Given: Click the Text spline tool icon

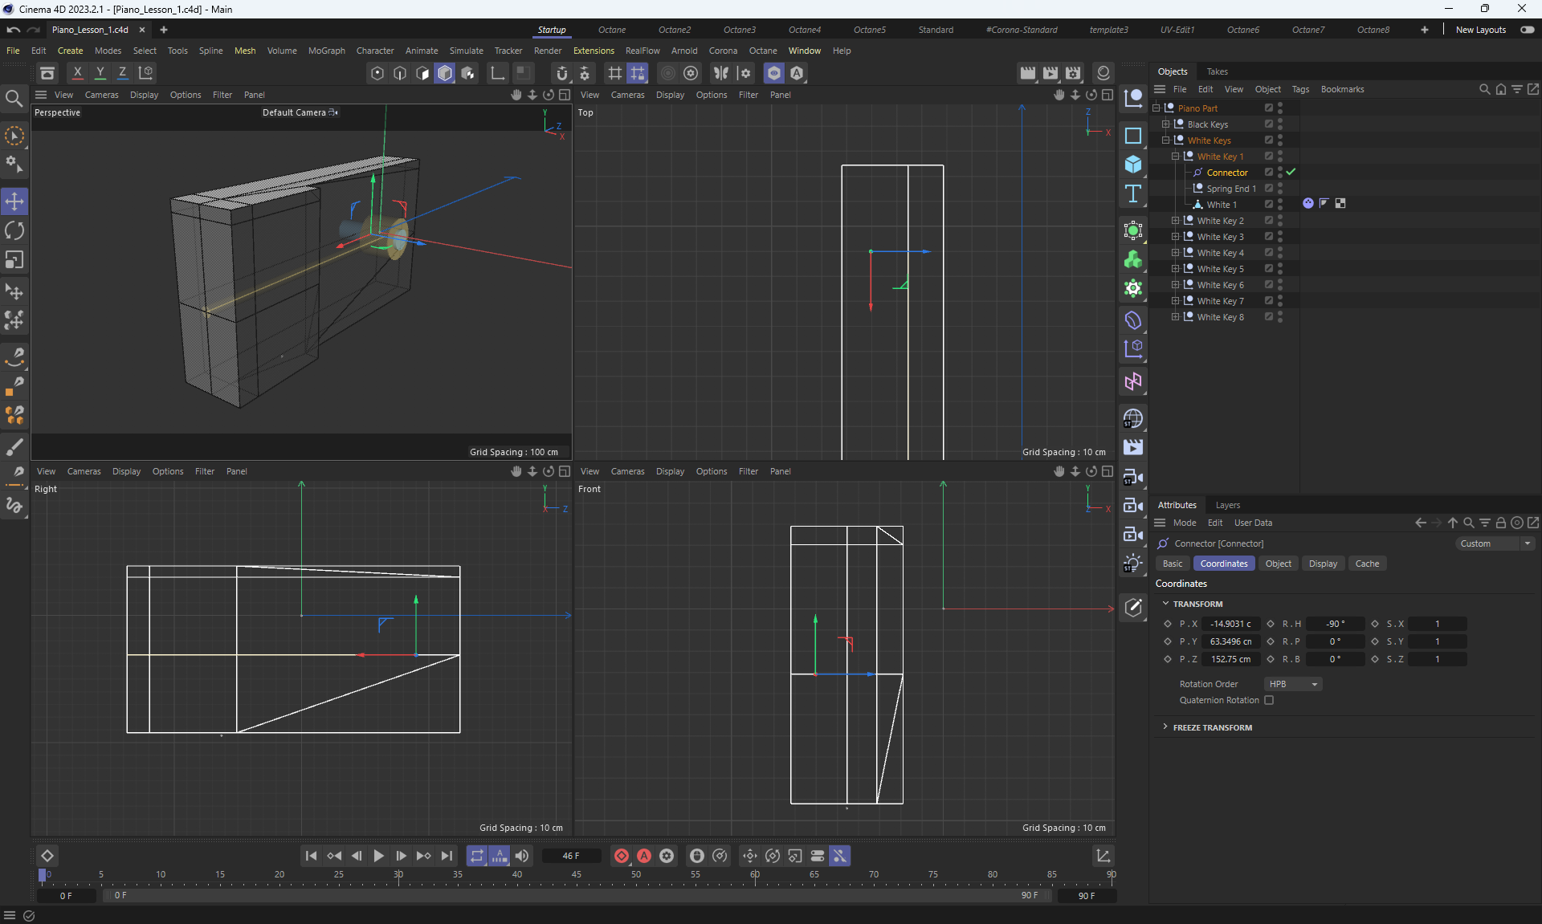Looking at the screenshot, I should coord(1132,193).
